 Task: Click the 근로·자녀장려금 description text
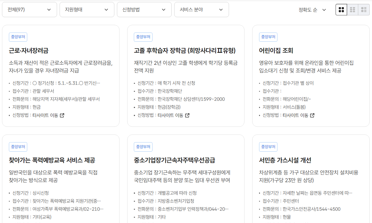(61, 67)
